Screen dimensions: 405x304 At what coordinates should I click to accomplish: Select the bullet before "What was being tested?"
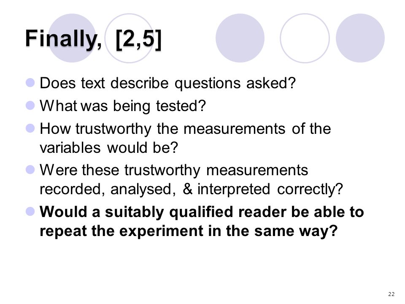(x=30, y=105)
